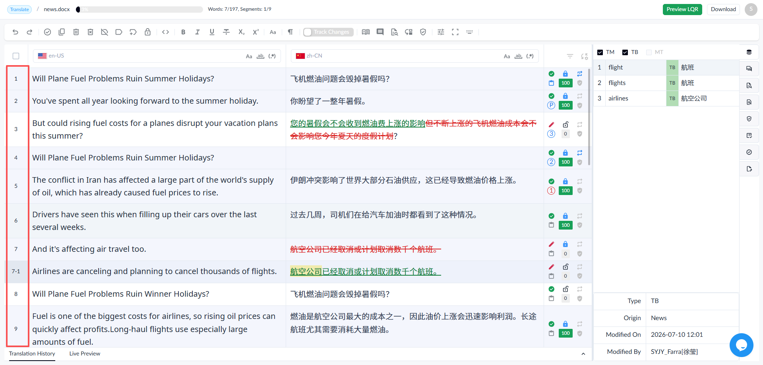Image resolution: width=763 pixels, height=365 pixels.
Task: Click the Preview LQR button
Action: (682, 10)
